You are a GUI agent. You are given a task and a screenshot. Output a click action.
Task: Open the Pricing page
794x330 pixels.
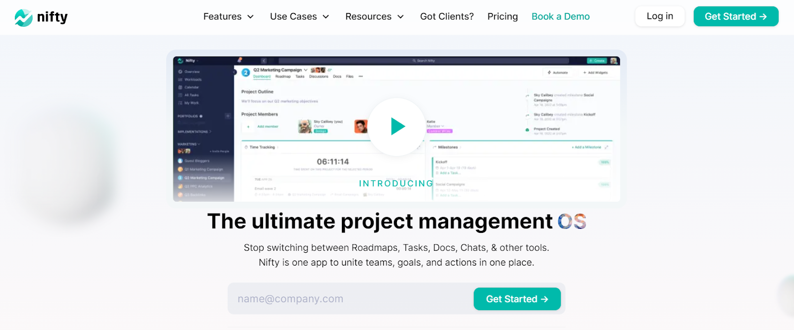point(503,16)
